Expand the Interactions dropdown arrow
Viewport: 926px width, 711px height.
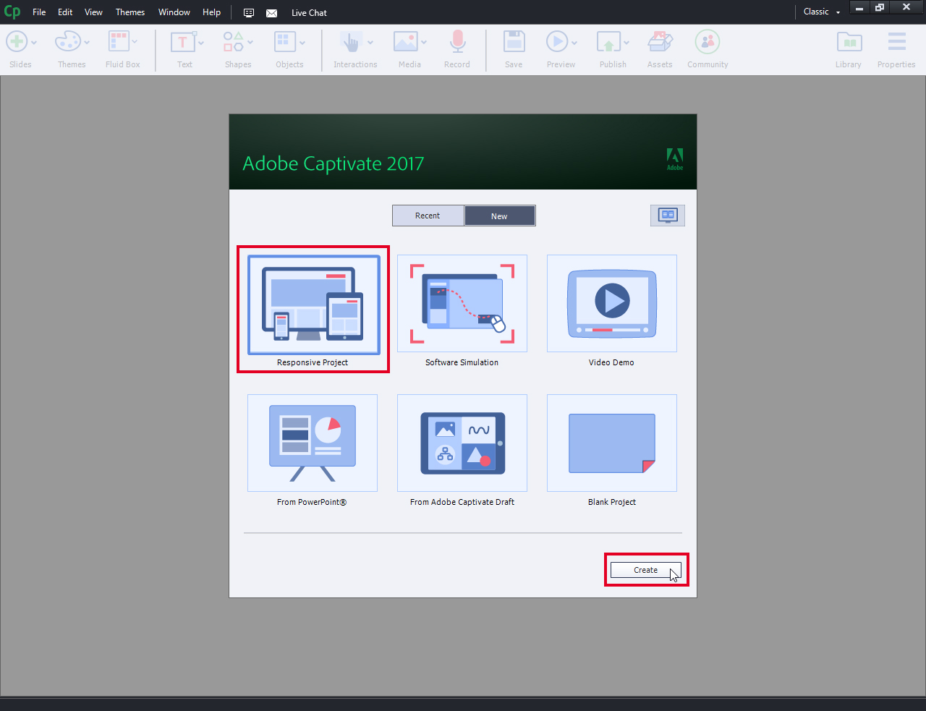[370, 42]
